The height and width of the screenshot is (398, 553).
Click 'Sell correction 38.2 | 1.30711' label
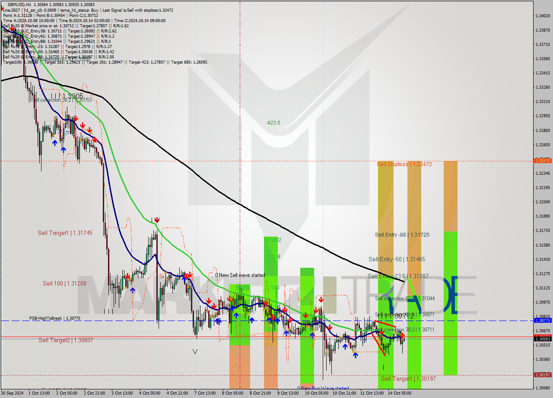pos(405,330)
